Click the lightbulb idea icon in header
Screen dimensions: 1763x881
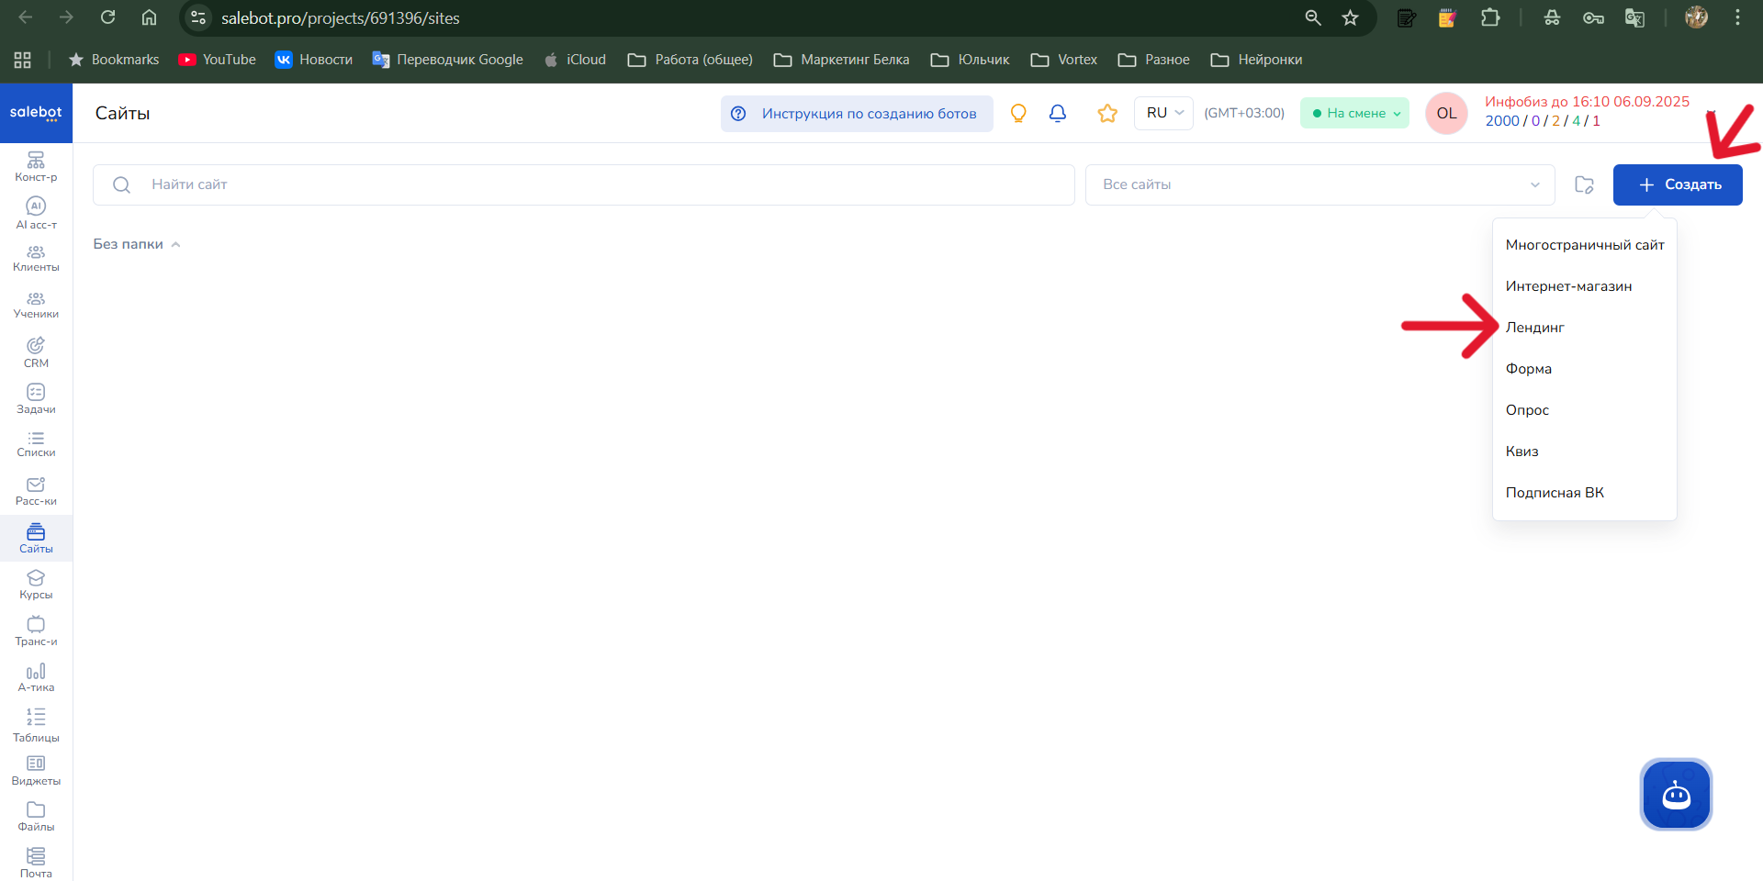click(1018, 113)
